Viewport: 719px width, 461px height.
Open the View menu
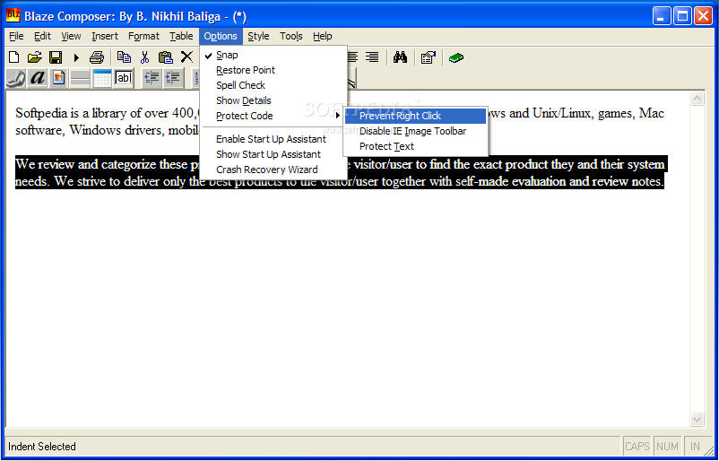pyautogui.click(x=71, y=36)
